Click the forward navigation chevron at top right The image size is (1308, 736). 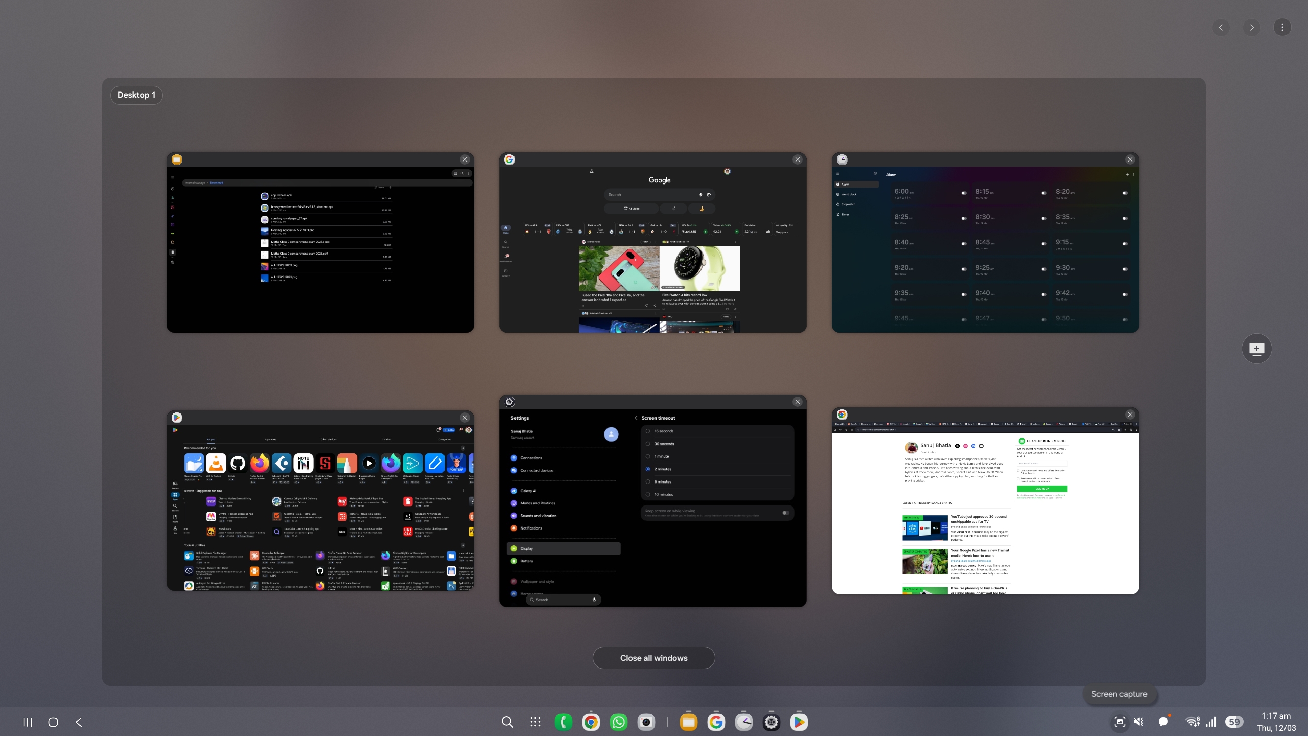tap(1251, 27)
